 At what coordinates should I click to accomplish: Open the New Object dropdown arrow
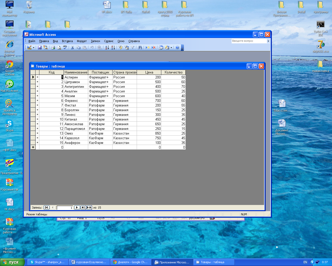pos(171,48)
